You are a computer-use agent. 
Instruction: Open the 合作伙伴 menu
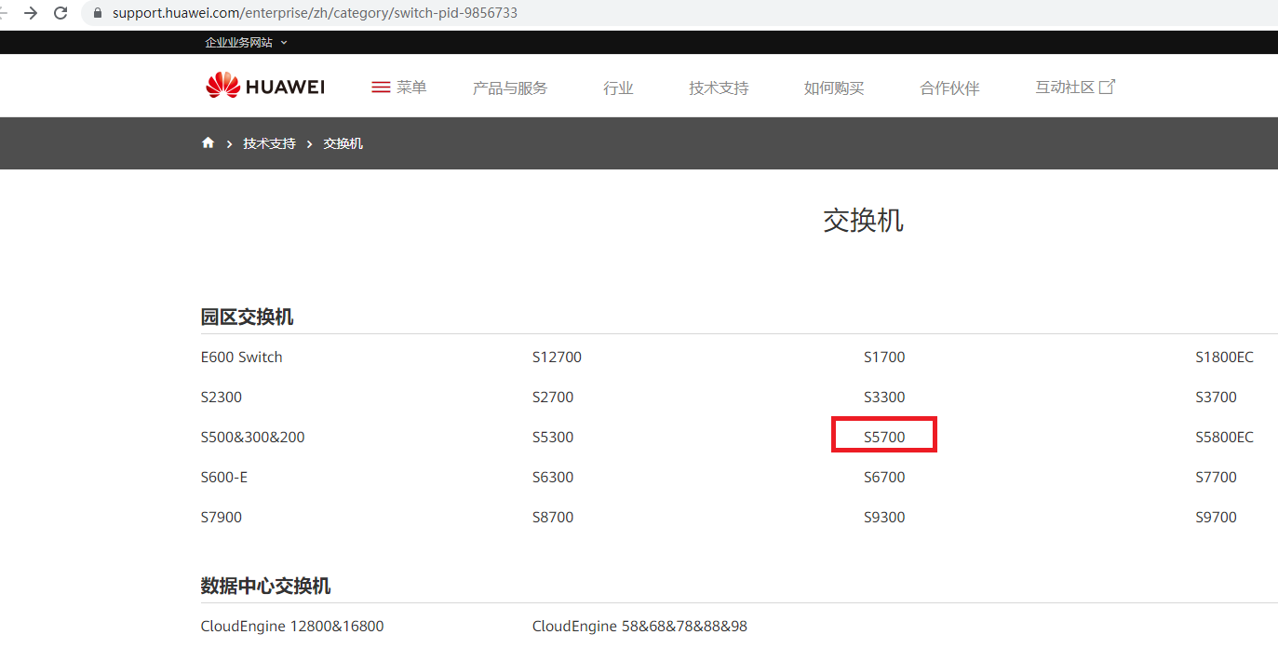click(x=949, y=88)
